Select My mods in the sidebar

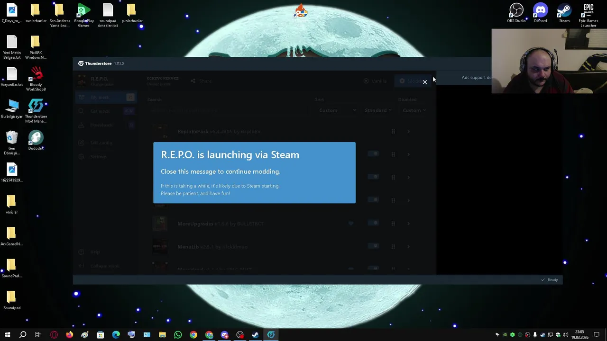coord(106,97)
